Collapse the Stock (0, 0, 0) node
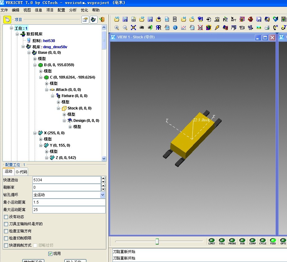 [59, 108]
